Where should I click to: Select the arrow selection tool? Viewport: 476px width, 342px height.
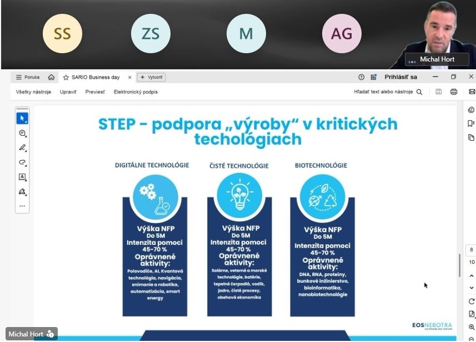coord(22,118)
